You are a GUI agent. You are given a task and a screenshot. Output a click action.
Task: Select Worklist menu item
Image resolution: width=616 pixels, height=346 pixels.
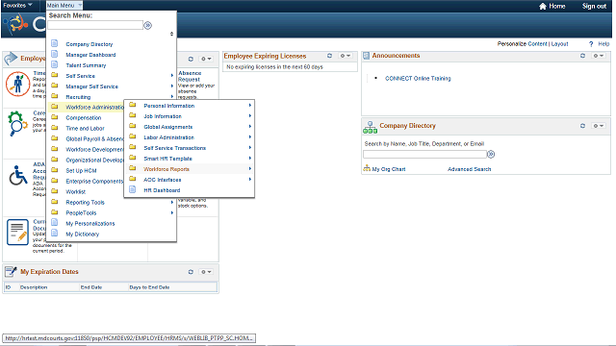(x=75, y=192)
